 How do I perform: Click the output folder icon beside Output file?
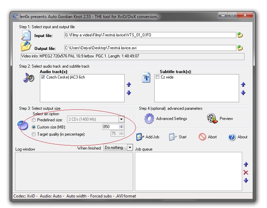(x=26, y=46)
